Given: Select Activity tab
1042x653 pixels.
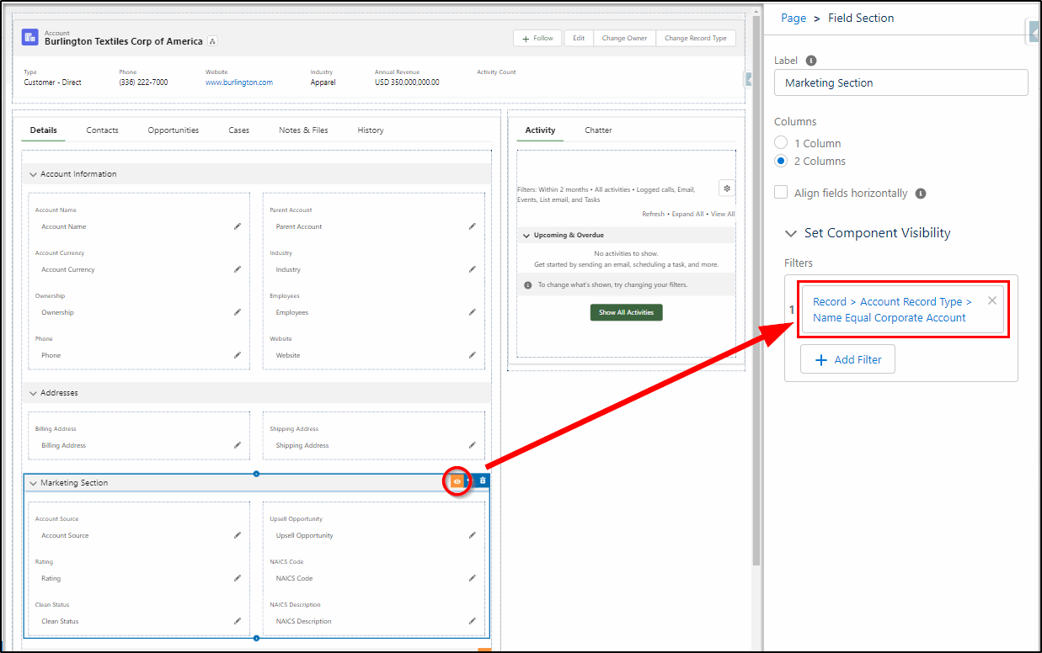Looking at the screenshot, I should [x=540, y=130].
